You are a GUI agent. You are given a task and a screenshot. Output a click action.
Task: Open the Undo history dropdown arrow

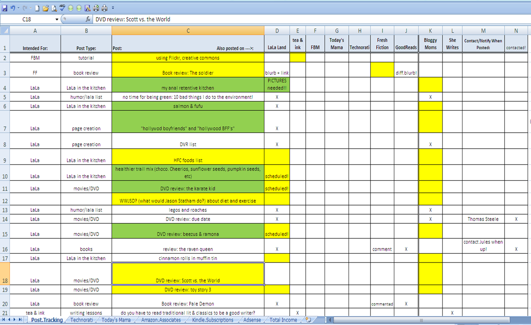(18, 8)
